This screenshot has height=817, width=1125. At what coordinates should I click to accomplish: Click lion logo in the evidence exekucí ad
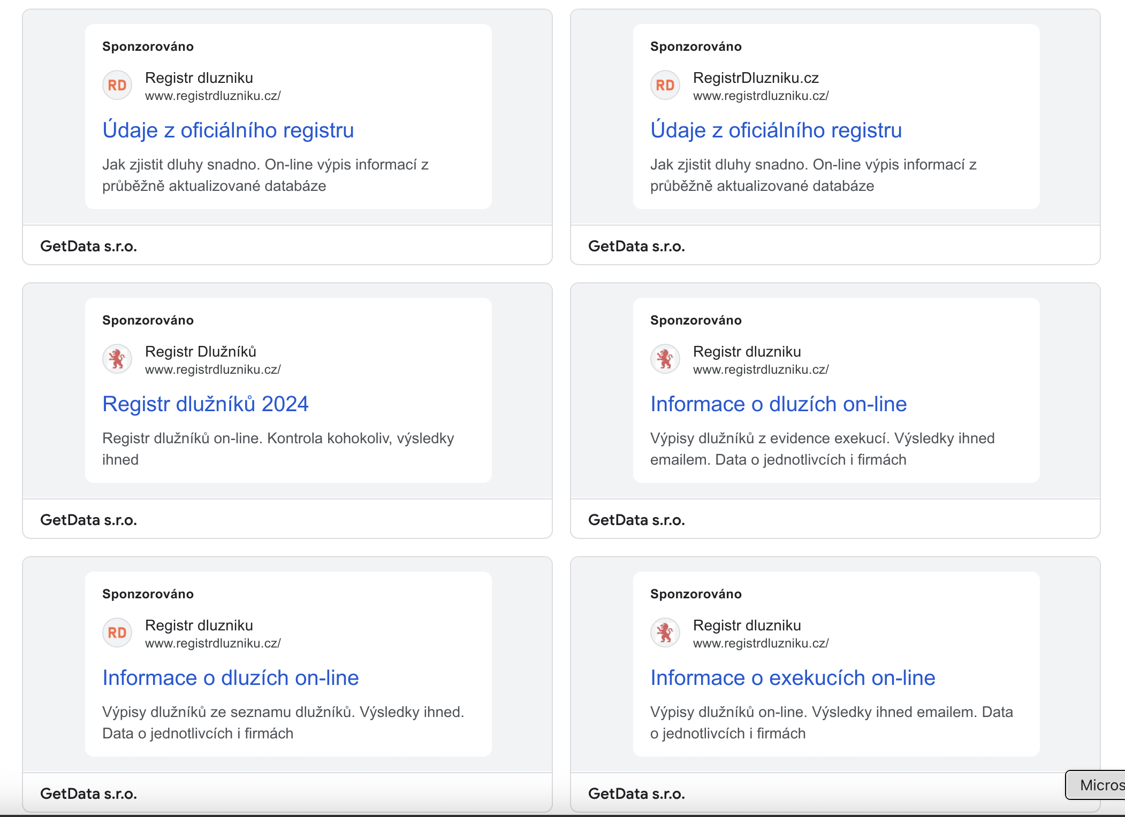click(x=665, y=359)
